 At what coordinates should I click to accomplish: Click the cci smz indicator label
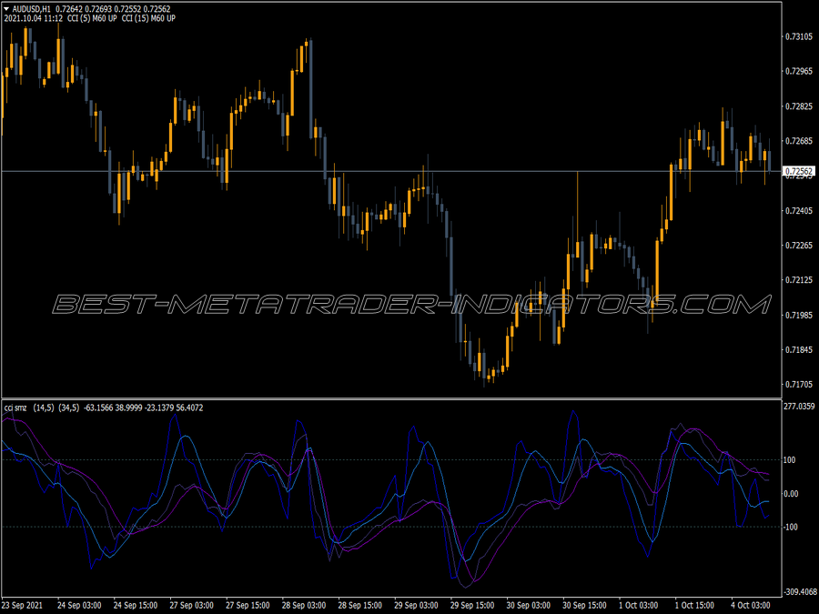[x=15, y=408]
